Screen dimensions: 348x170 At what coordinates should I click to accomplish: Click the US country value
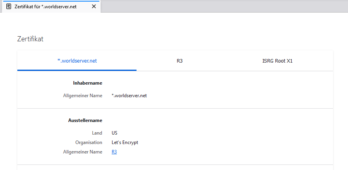tap(114, 133)
